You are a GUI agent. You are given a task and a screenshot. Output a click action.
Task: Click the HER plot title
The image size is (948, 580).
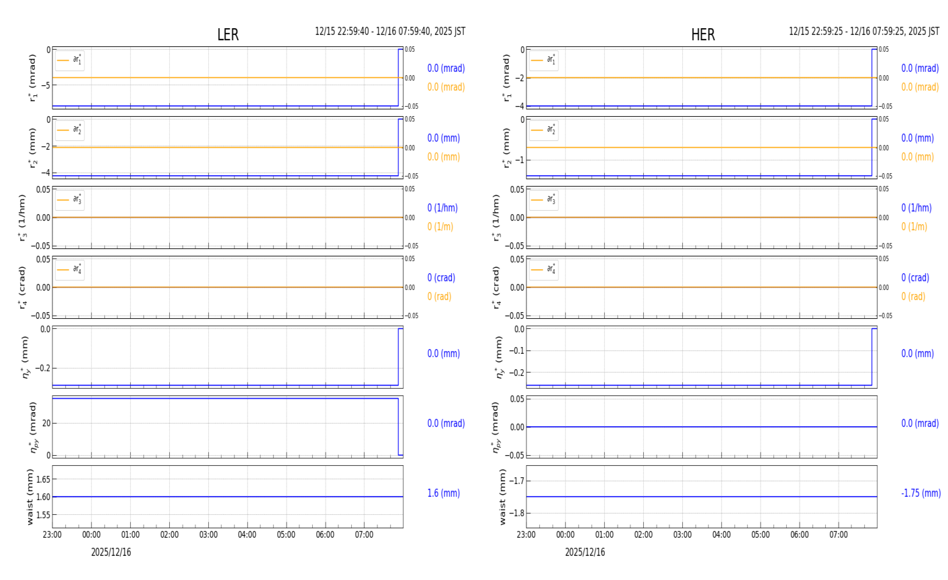[x=702, y=35]
